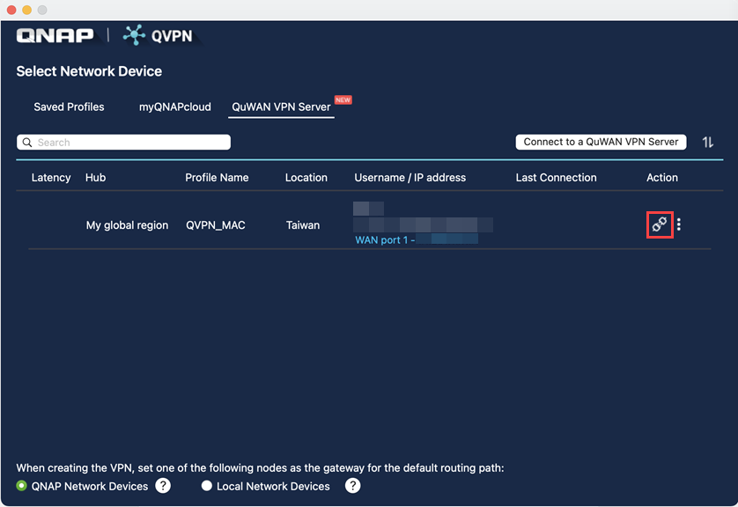This screenshot has width=738, height=507.
Task: Open the QuWAN VPN Server tab
Action: (282, 107)
